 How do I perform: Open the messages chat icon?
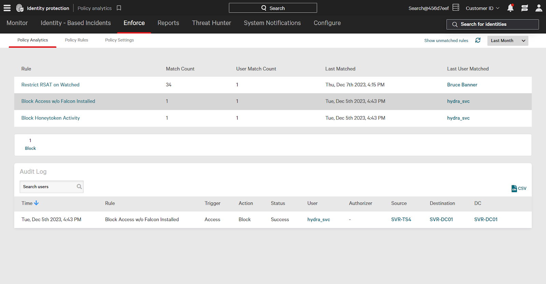tap(525, 8)
